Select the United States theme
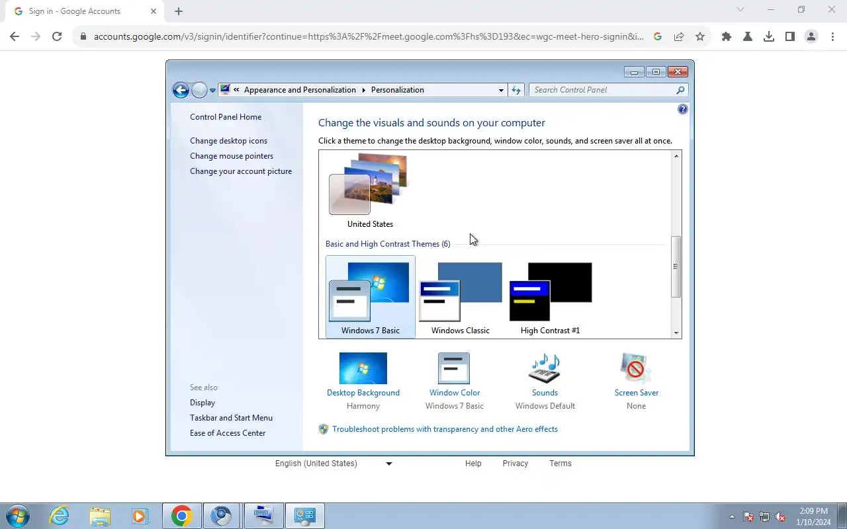This screenshot has width=847, height=529. tap(370, 191)
